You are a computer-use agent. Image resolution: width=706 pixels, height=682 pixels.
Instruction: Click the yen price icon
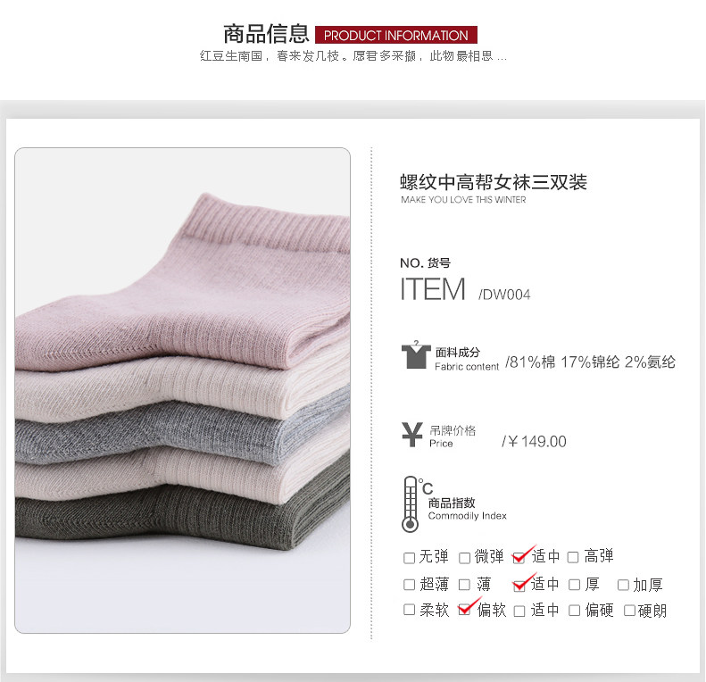(x=412, y=435)
